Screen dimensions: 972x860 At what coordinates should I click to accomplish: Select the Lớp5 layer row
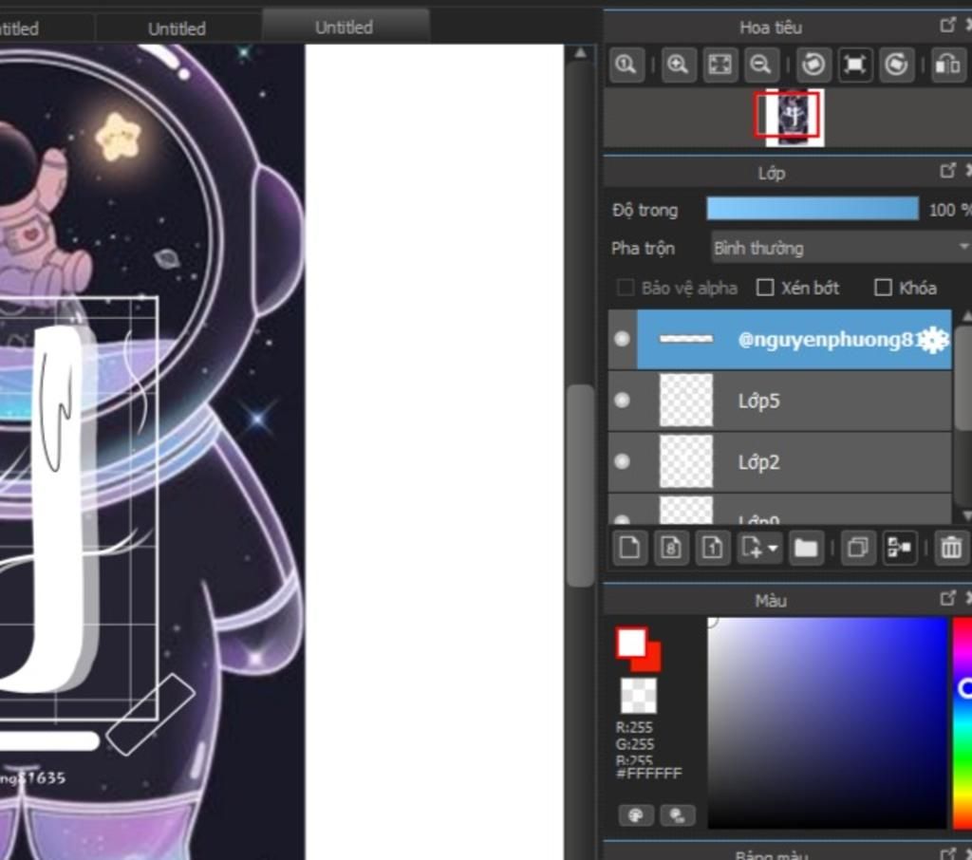pyautogui.click(x=780, y=401)
